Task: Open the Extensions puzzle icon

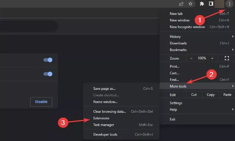Action: [202, 4]
